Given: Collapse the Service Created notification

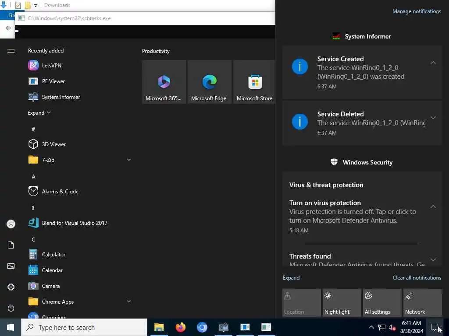Looking at the screenshot, I should tap(433, 63).
